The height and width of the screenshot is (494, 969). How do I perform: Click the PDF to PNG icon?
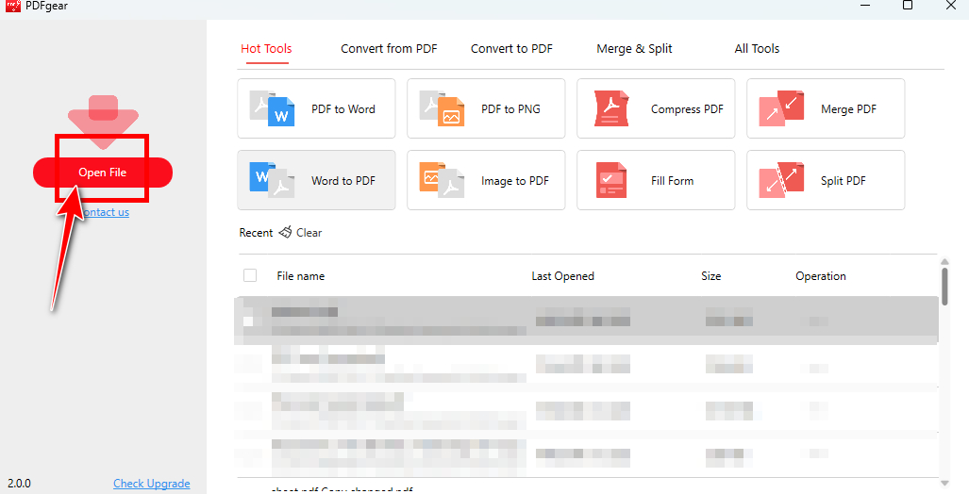(x=442, y=108)
